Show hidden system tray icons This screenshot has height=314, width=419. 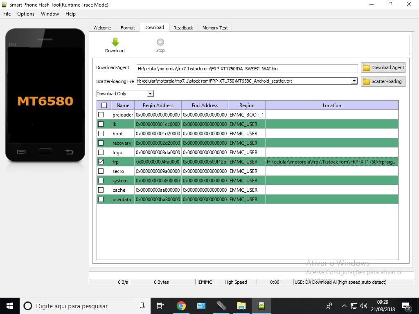coord(344,306)
